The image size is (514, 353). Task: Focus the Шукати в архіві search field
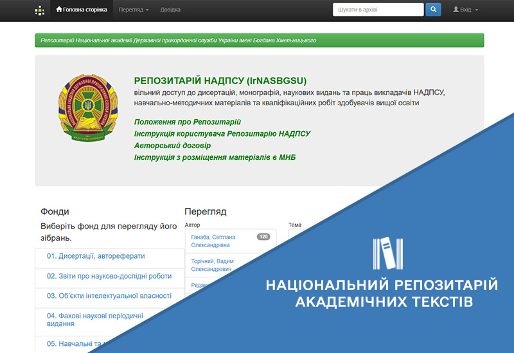pos(378,10)
